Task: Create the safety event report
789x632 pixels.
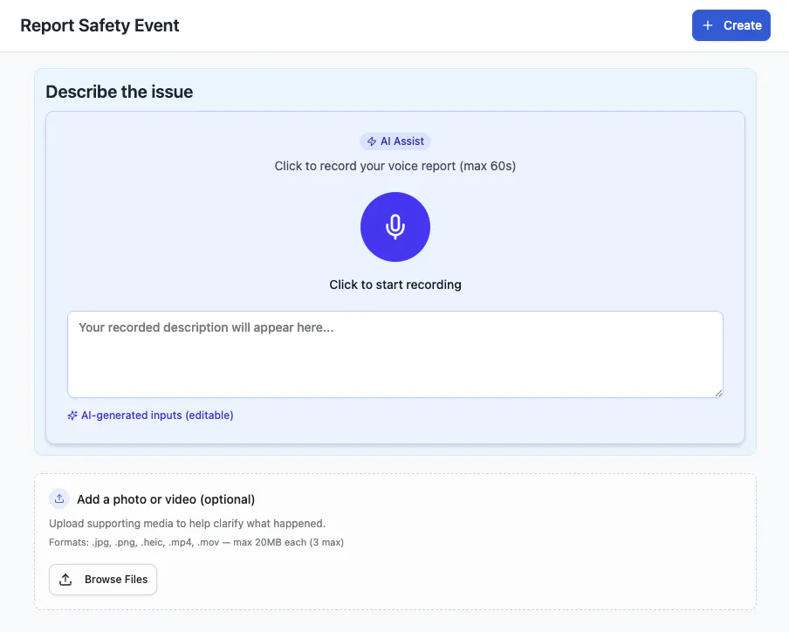Action: [x=731, y=25]
